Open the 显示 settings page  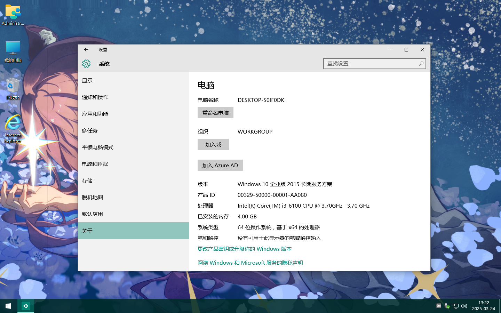pyautogui.click(x=134, y=80)
